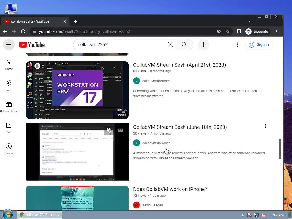Open the Windows Start orb
292x219 pixels.
tap(7, 214)
